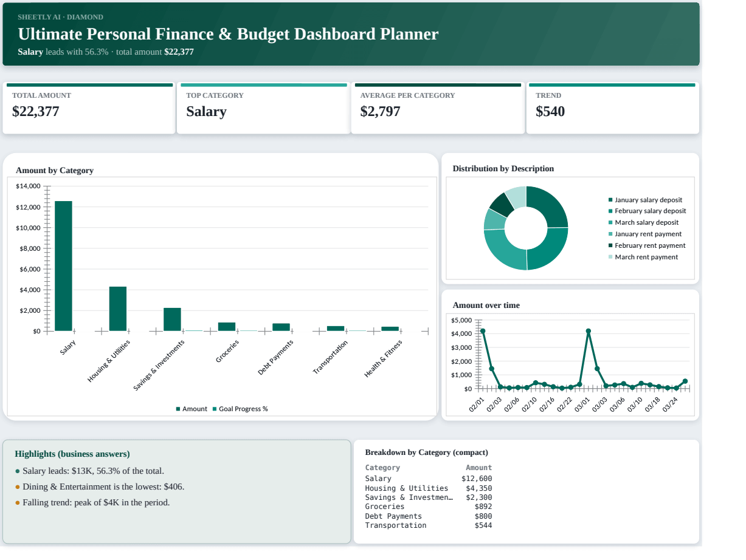Click the Transportation row $544 in table
The height and width of the screenshot is (560, 746).
429,525
